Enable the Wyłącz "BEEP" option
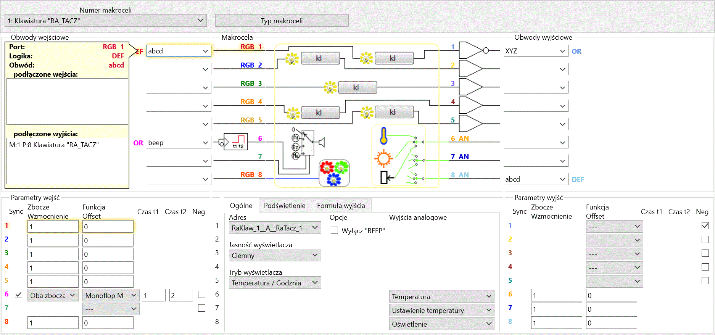Viewport: 715px width, 335px height. click(x=335, y=230)
